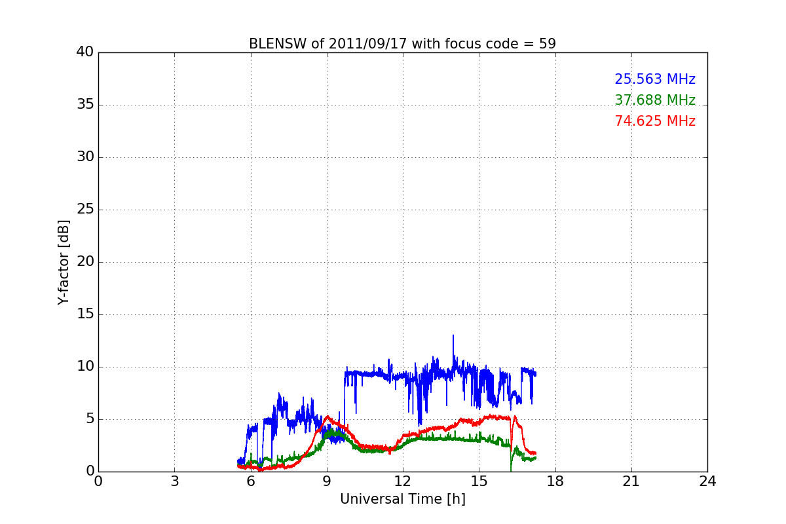Click the y-axis tick label '20'
Image resolution: width=786 pixels, height=524 pixels.
(85, 262)
